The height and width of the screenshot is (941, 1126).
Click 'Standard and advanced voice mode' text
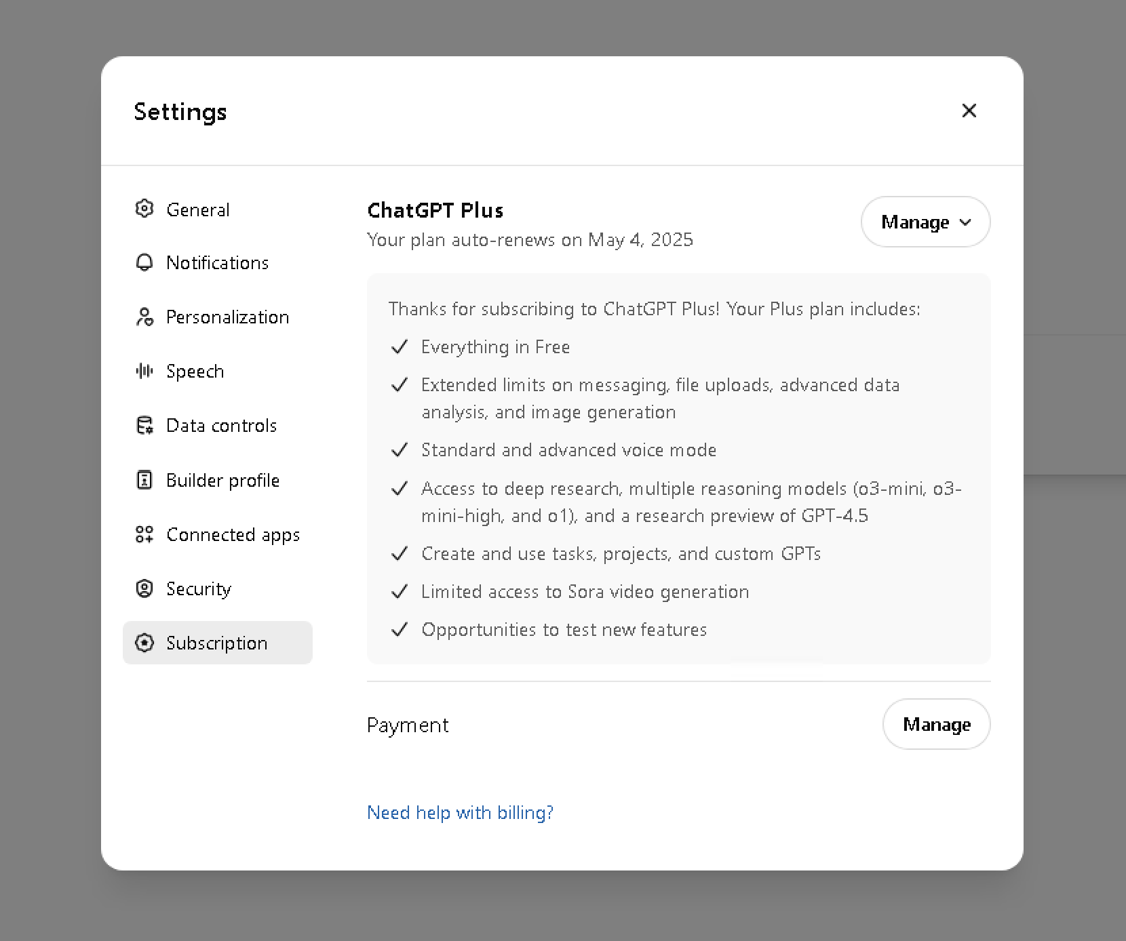click(568, 450)
